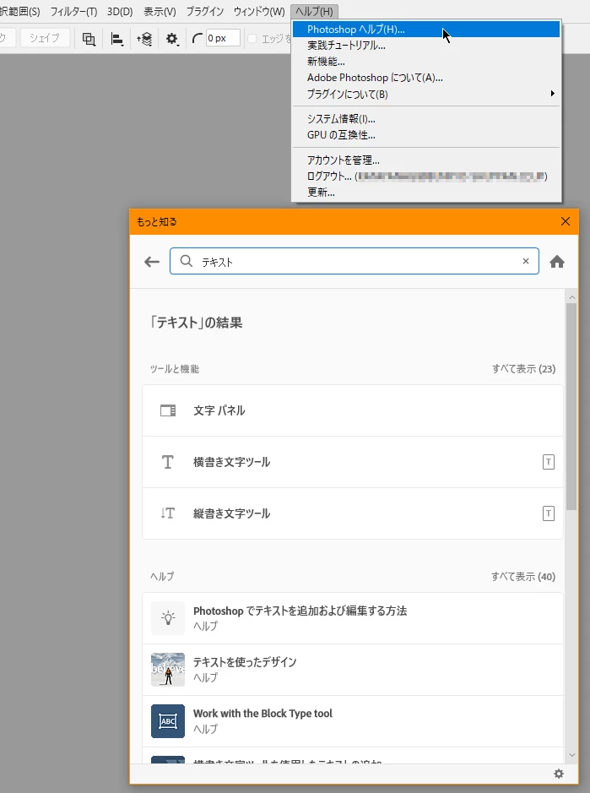
Task: Open the path alignment icon
Action: pos(116,39)
